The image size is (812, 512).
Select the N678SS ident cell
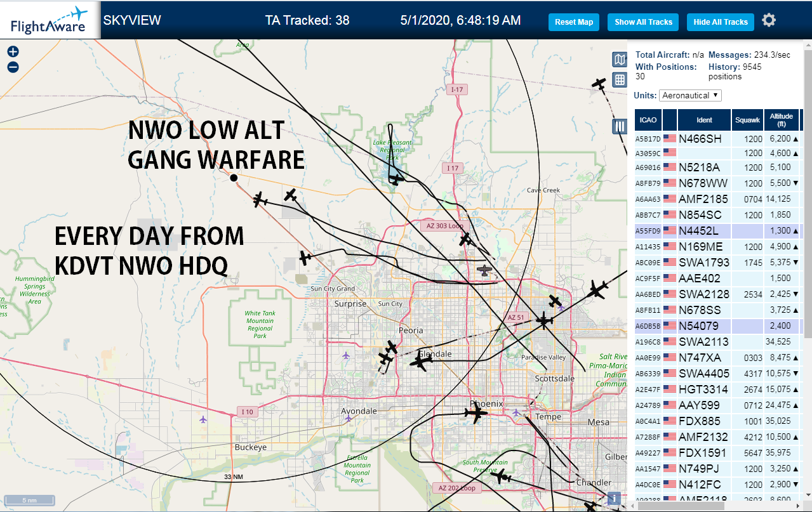pyautogui.click(x=703, y=310)
